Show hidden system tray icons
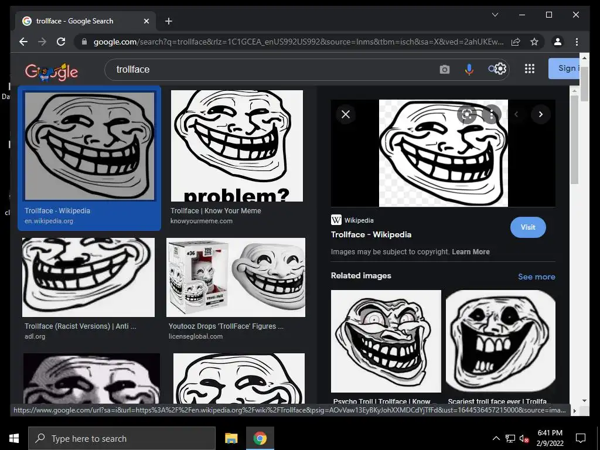 pos(496,438)
